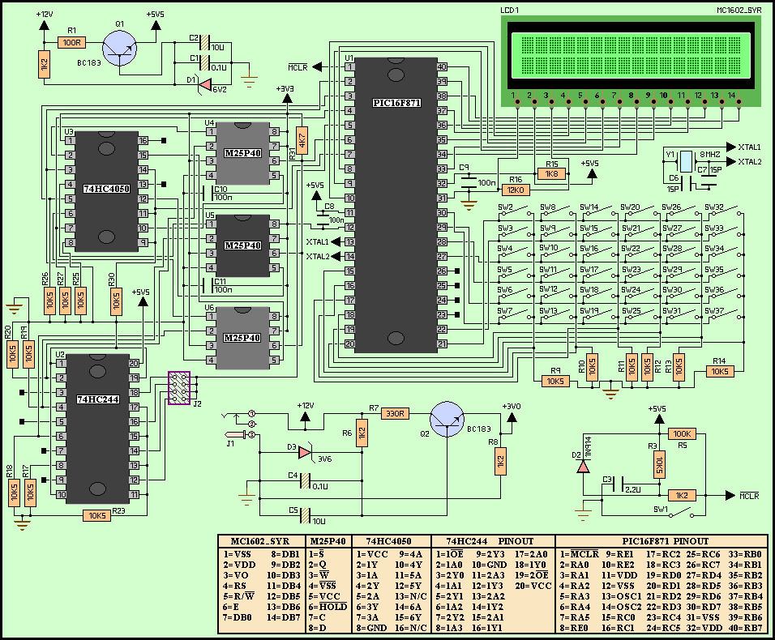Select the D1 6V2 zener diode
The width and height of the screenshot is (775, 640).
click(206, 83)
